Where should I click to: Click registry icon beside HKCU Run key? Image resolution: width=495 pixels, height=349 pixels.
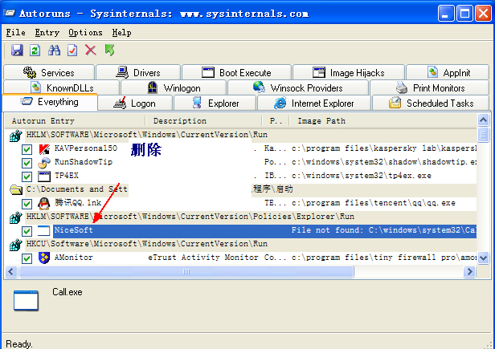16,245
